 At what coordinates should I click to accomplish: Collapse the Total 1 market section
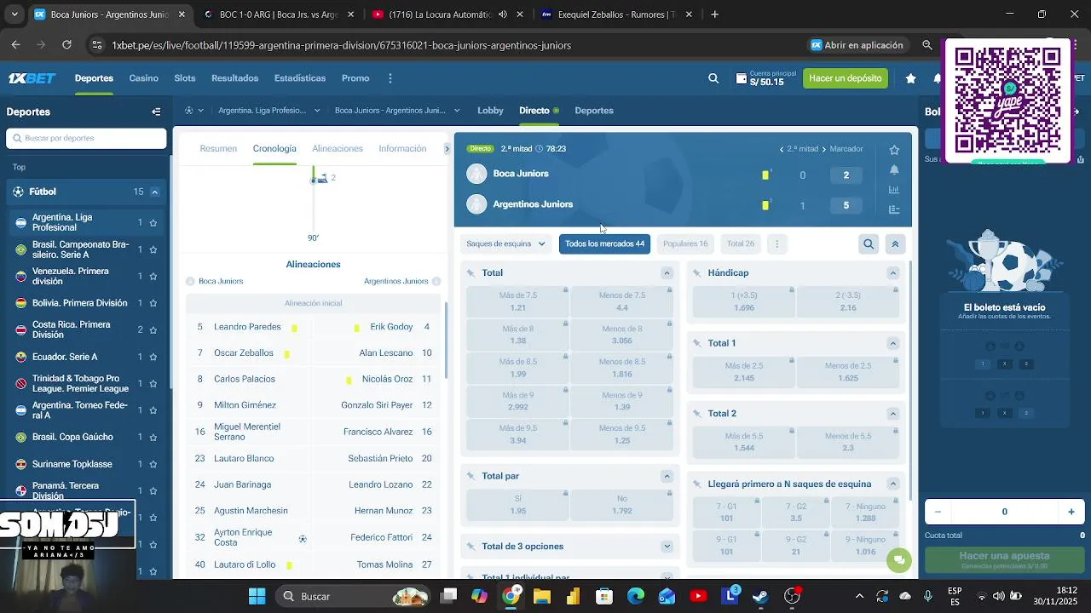[892, 344]
